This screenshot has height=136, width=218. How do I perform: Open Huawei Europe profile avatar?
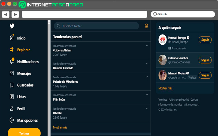tap(162, 40)
